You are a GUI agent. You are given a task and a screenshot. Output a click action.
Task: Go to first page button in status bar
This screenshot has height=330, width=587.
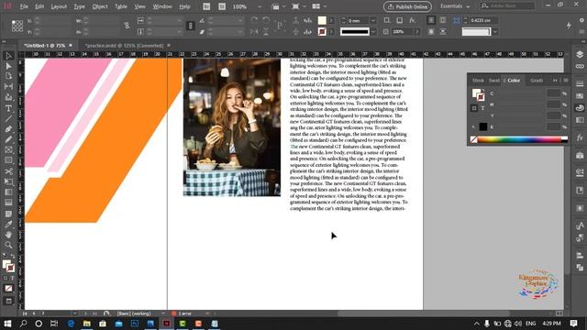tap(25, 313)
